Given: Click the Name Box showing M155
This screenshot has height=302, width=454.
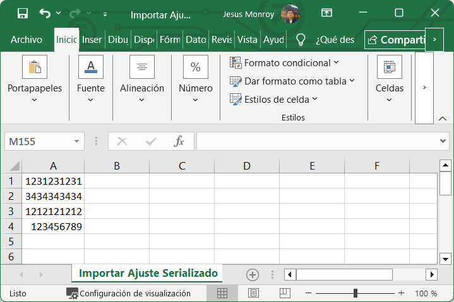Looking at the screenshot, I should 39,142.
